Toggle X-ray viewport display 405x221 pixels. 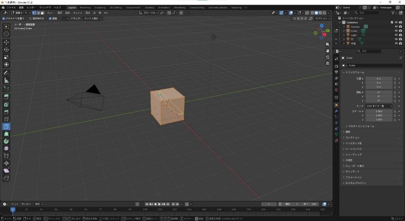tap(307, 13)
